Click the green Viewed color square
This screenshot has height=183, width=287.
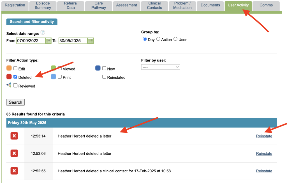point(54,68)
